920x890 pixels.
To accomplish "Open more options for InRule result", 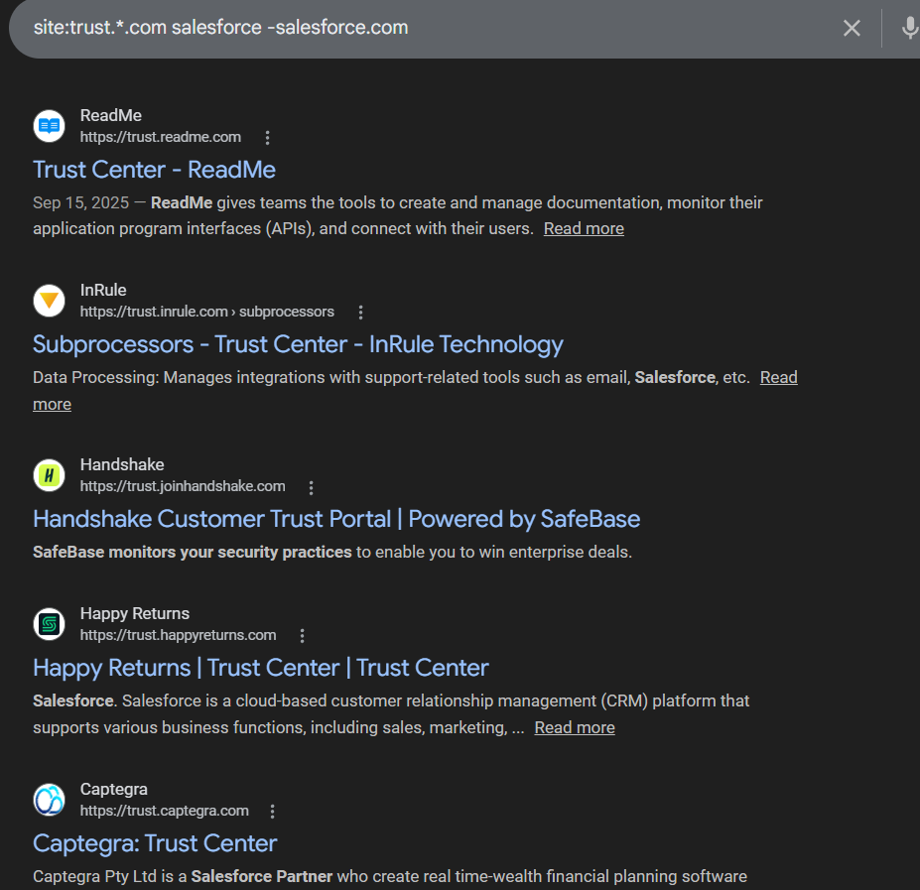I will pyautogui.click(x=360, y=313).
